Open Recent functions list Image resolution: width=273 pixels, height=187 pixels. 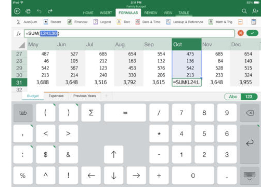click(52, 22)
